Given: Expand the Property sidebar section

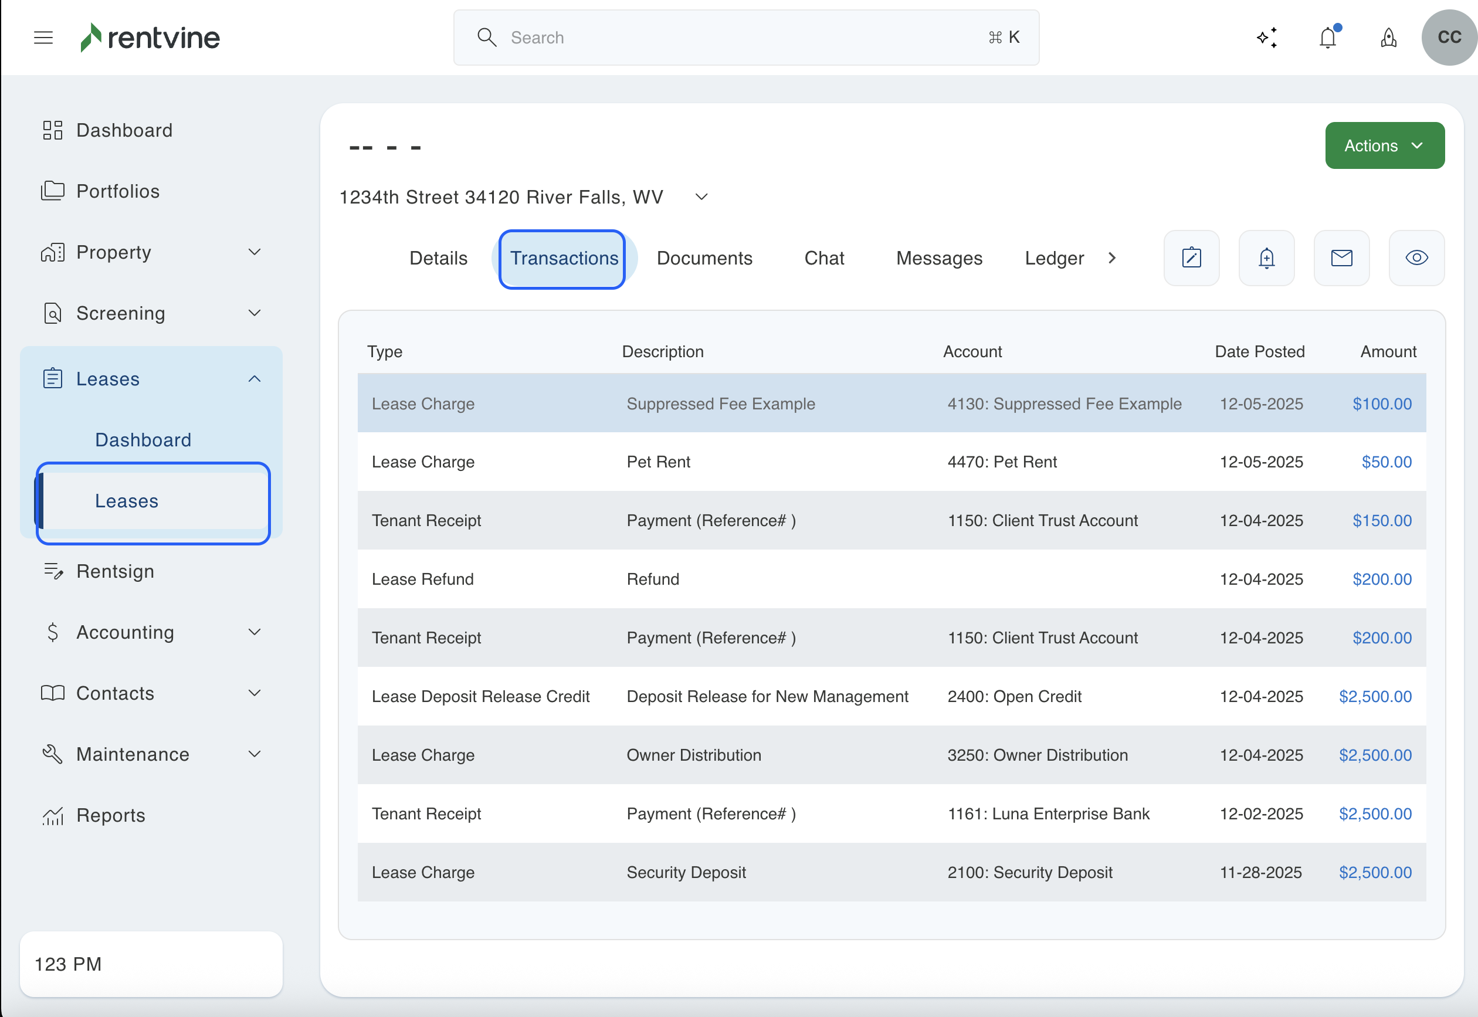Looking at the screenshot, I should [254, 252].
